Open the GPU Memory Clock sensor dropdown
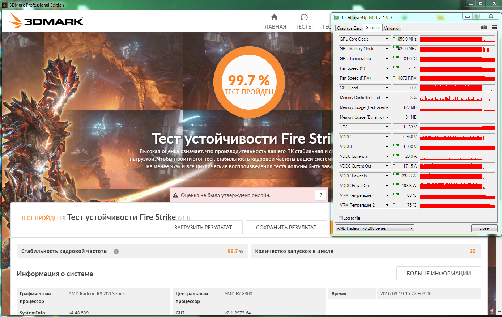The width and height of the screenshot is (502, 317). click(387, 49)
